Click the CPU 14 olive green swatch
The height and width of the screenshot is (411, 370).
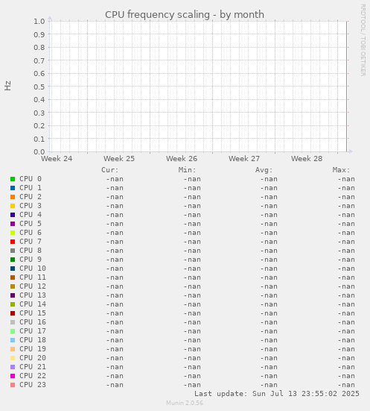click(13, 304)
